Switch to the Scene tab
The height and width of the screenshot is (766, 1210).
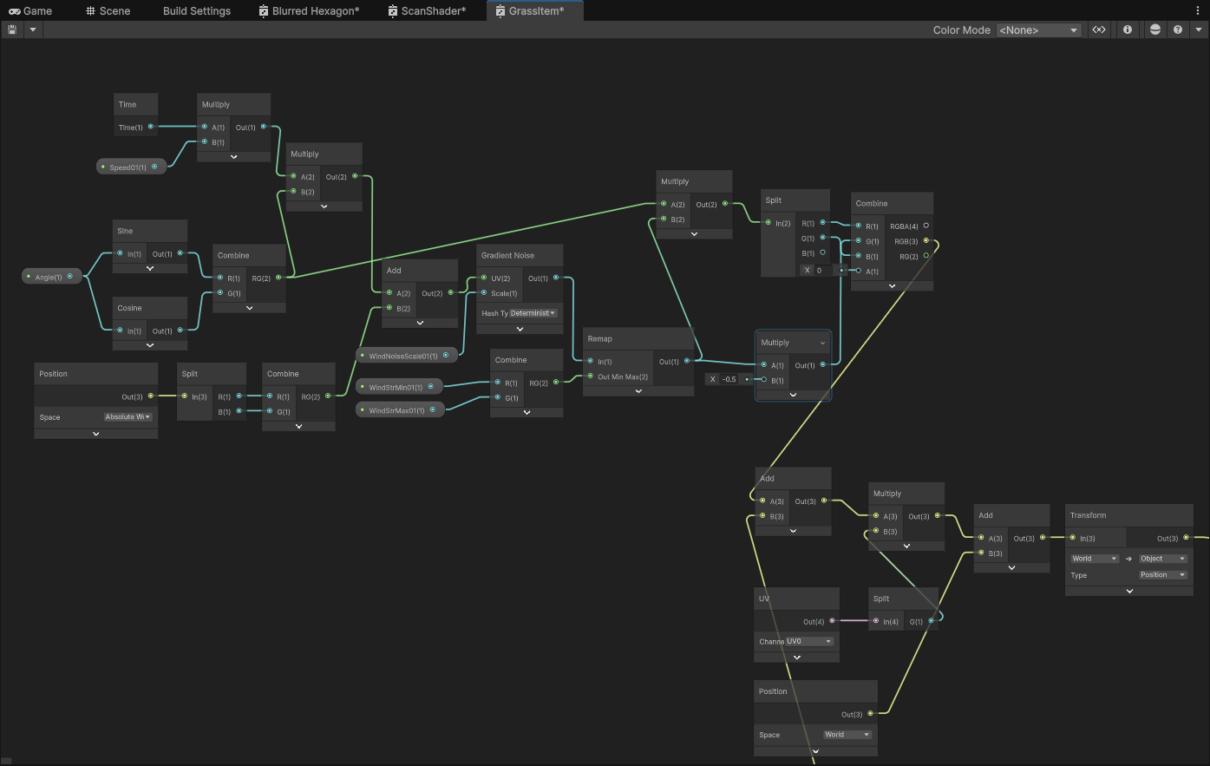[108, 10]
